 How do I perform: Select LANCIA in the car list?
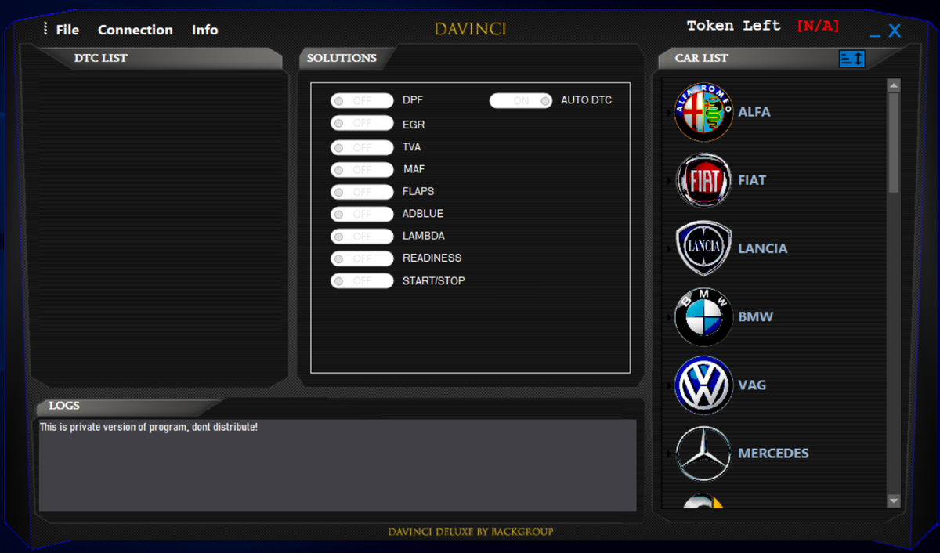pos(763,248)
